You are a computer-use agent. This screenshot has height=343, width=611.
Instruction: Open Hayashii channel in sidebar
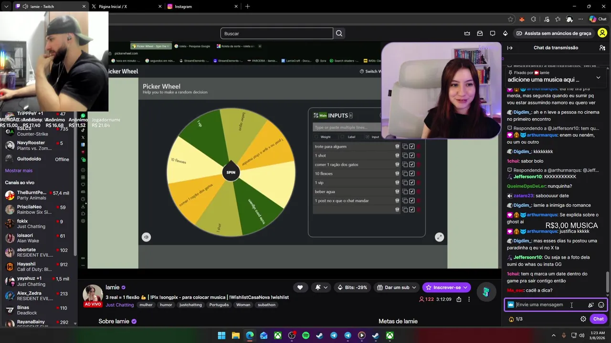pyautogui.click(x=37, y=267)
